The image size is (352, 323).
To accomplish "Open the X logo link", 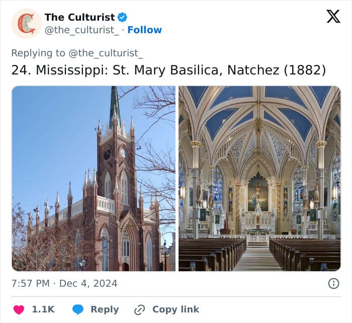I will pos(333,17).
